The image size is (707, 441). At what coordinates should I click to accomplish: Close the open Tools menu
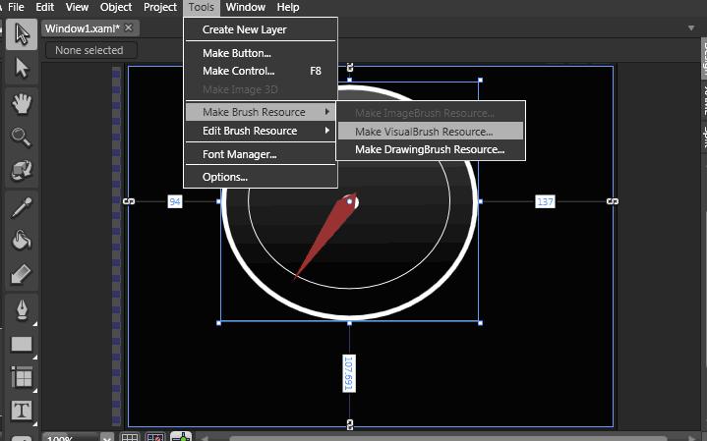point(202,7)
